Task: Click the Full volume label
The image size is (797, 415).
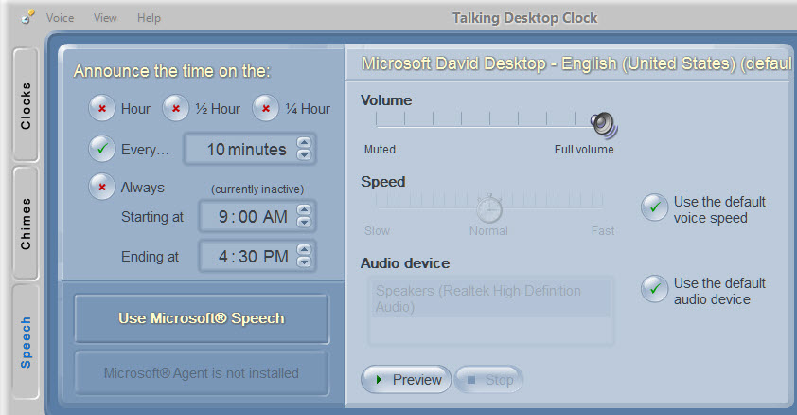Action: click(584, 150)
